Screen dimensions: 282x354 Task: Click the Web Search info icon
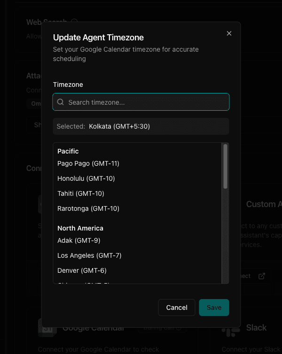[x=74, y=22]
